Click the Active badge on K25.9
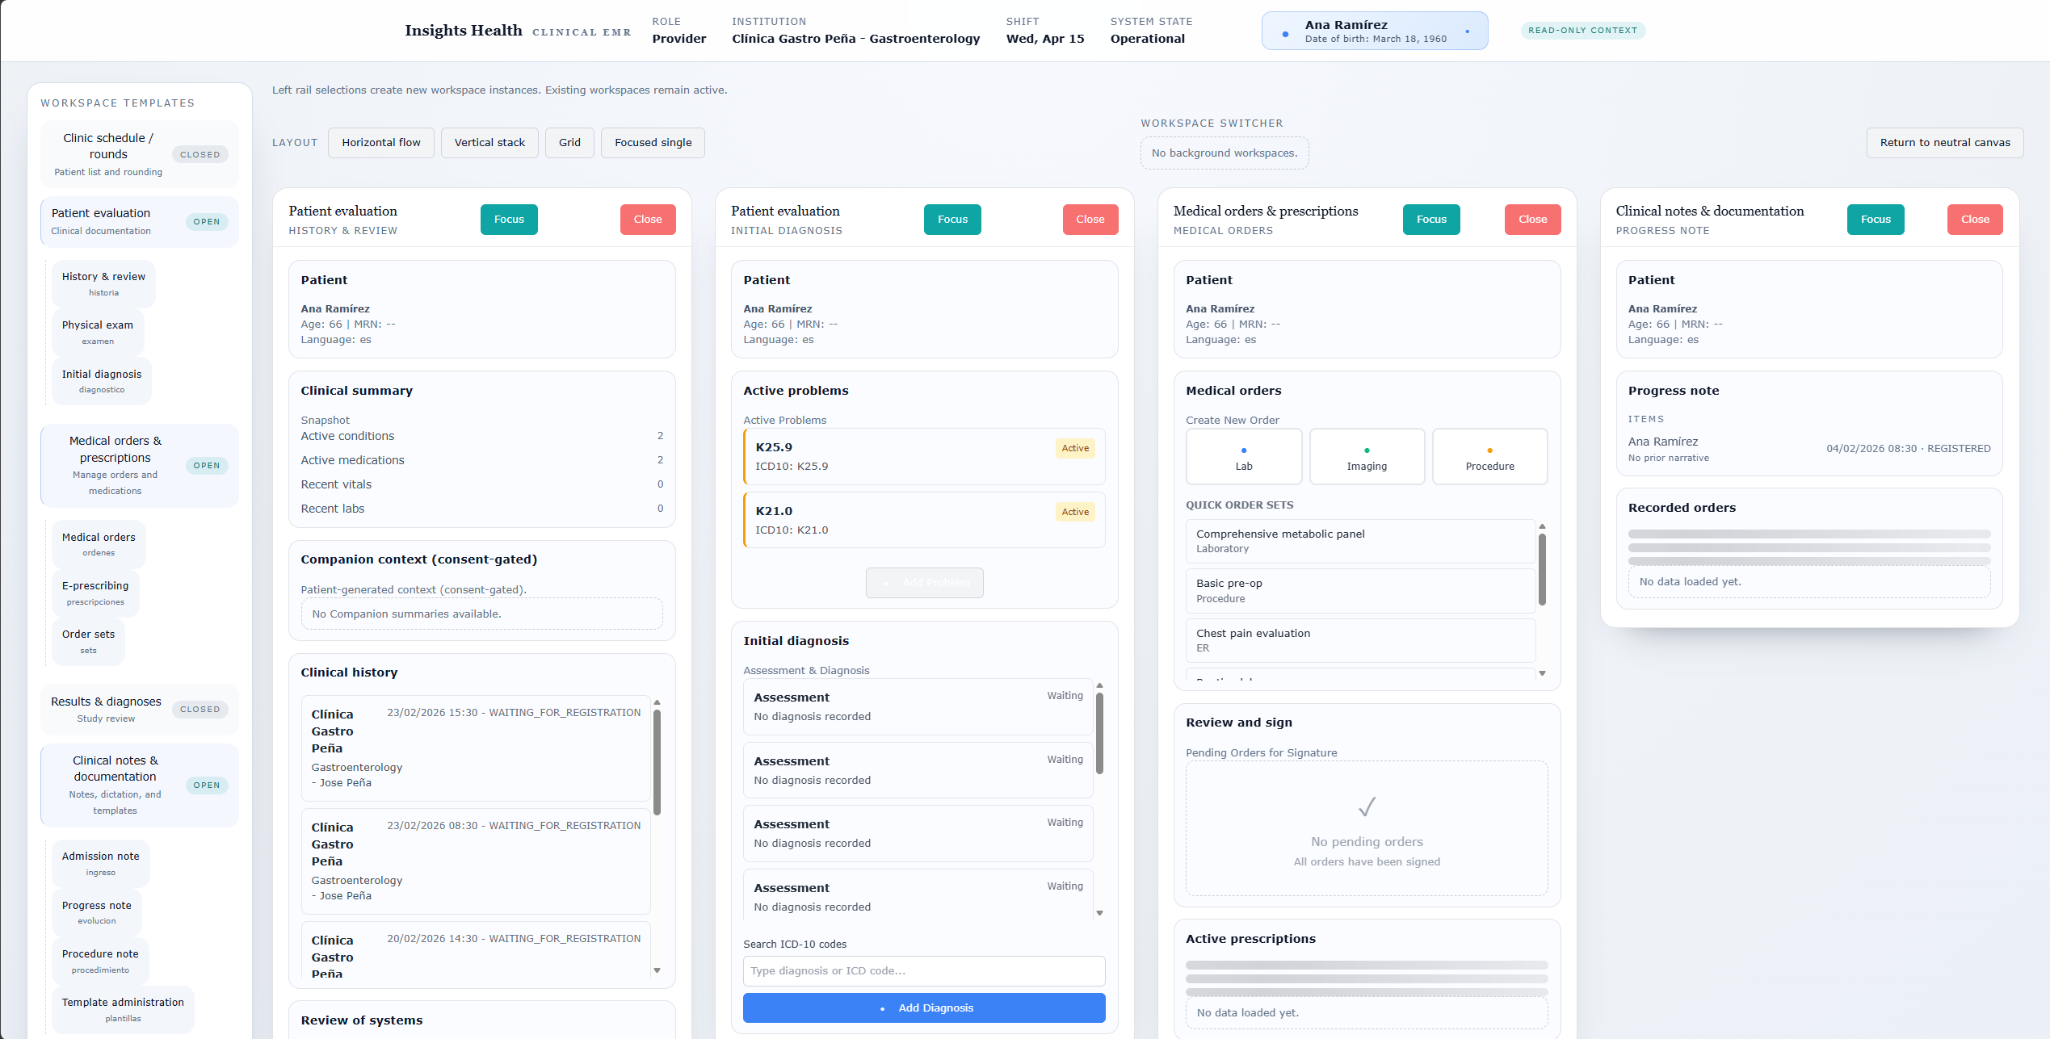The width and height of the screenshot is (2050, 1039). point(1075,448)
